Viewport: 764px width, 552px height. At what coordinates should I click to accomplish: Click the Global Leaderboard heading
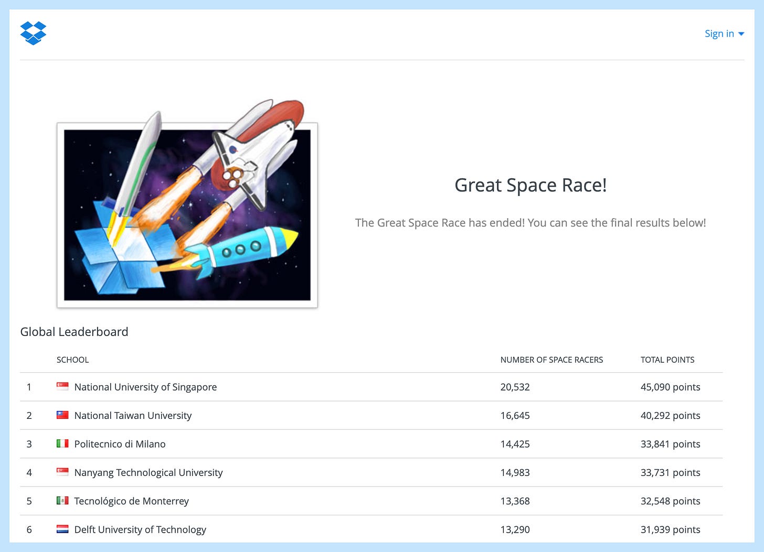pos(74,332)
